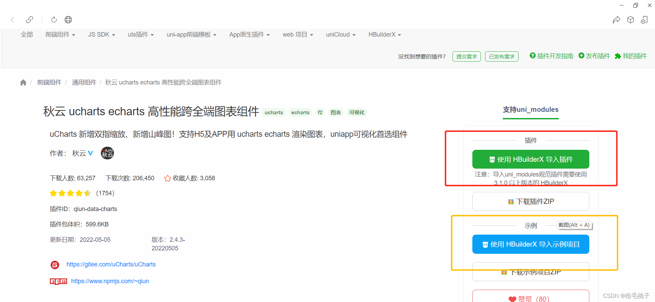Click the link chain icon in toolbar
The height and width of the screenshot is (302, 655).
pos(30,19)
